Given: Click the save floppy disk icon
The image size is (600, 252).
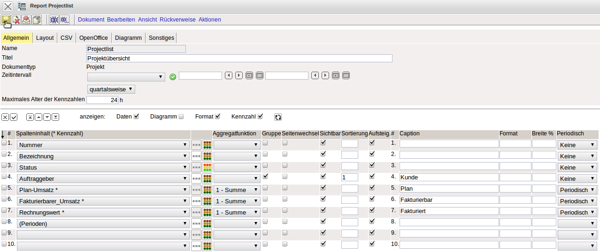Looking at the screenshot, I should point(6,20).
